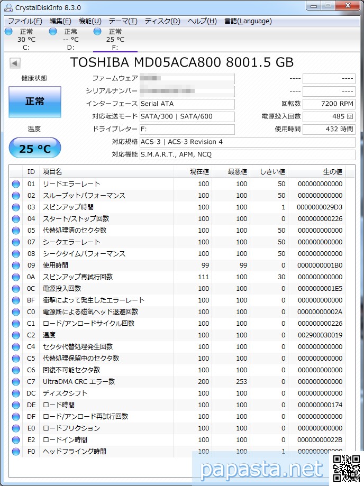Click the 正常 health status button
364x486 pixels.
point(35,102)
